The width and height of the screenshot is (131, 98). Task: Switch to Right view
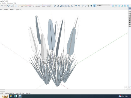(64, 6)
